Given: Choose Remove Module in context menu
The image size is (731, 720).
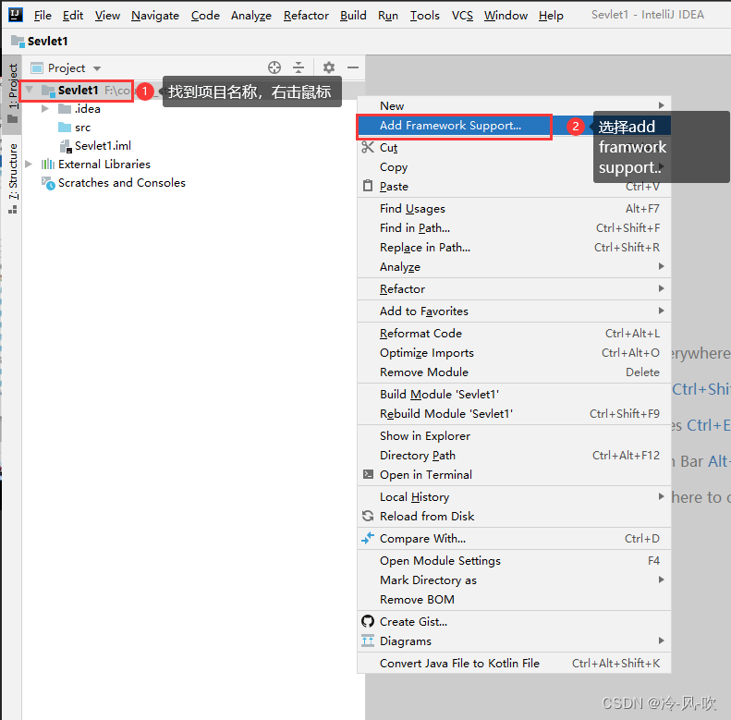Looking at the screenshot, I should click(514, 372).
